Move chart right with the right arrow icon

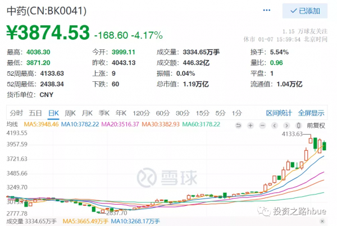[286, 126]
